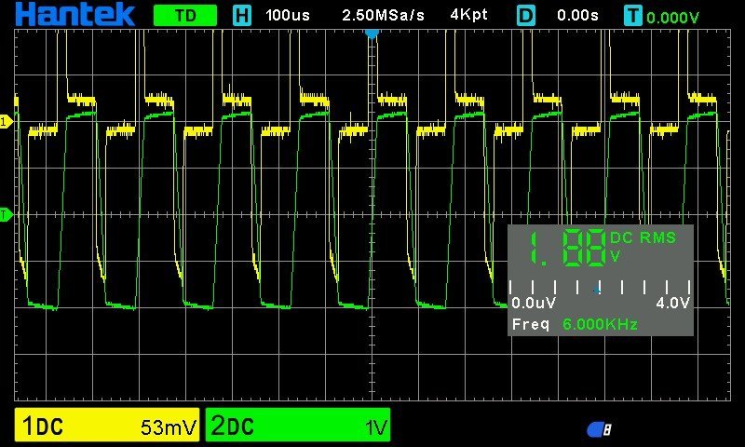This screenshot has width=745, height=447.
Task: Select the H horizontal timebase icon
Action: coord(242,16)
